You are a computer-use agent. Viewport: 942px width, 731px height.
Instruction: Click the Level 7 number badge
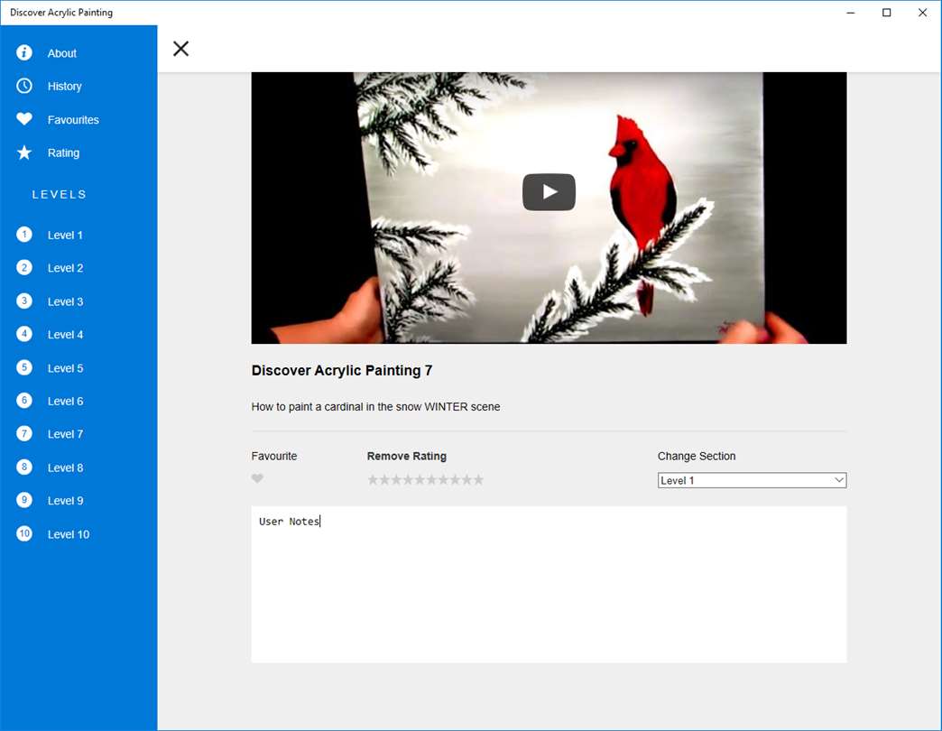24,433
